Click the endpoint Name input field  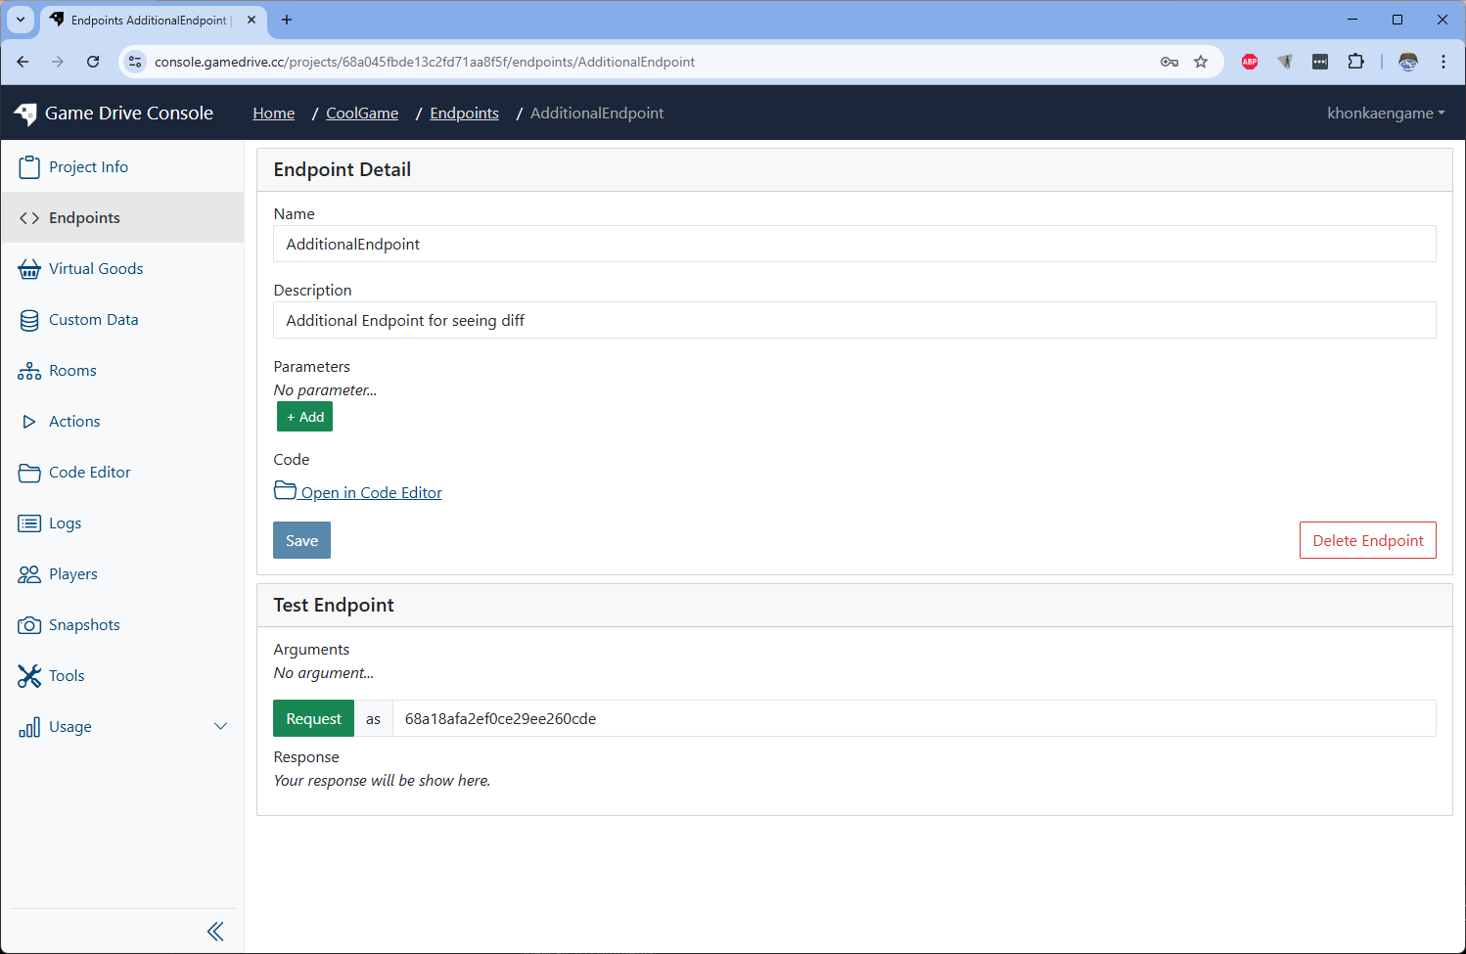pyautogui.click(x=853, y=244)
